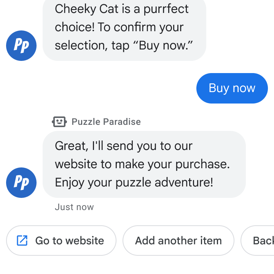Tap the Add another item chip
274x274 pixels.
coord(178,241)
